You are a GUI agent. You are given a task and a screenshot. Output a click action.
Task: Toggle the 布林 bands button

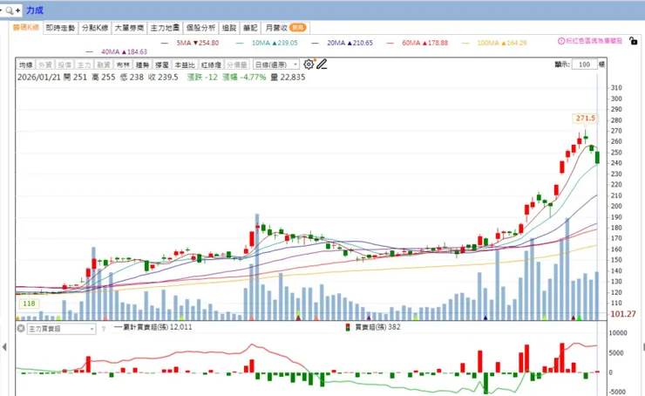123,65
